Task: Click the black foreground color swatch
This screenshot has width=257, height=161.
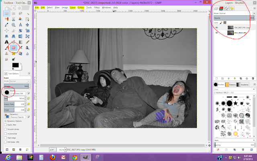Action: (14, 65)
